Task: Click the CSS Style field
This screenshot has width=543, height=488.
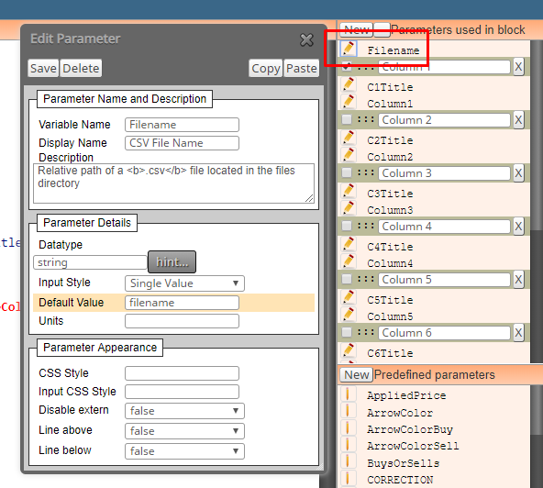Action: [x=182, y=373]
